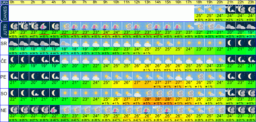
Task: Select the SO 21h windy moon icon
Action: [231, 93]
